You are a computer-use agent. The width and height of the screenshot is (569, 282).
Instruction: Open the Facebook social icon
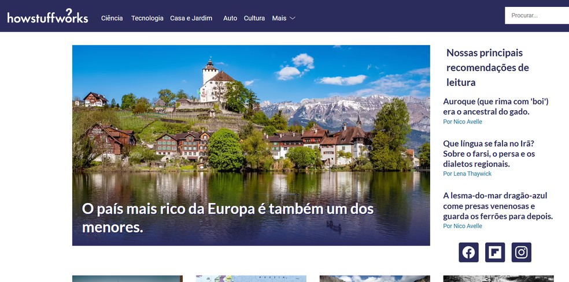tap(468, 253)
